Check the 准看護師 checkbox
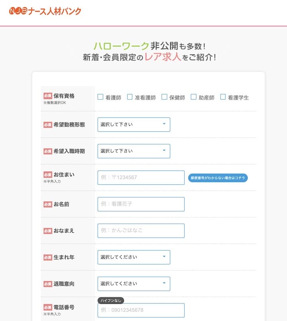The image size is (287, 321). tap(130, 96)
